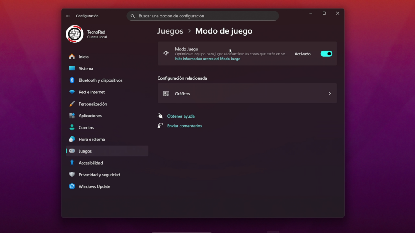The width and height of the screenshot is (415, 233).
Task: Expand the Gráficos settings entry
Action: coord(247,93)
